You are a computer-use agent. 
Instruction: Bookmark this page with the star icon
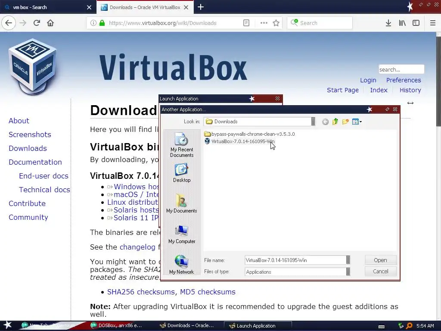tap(276, 23)
